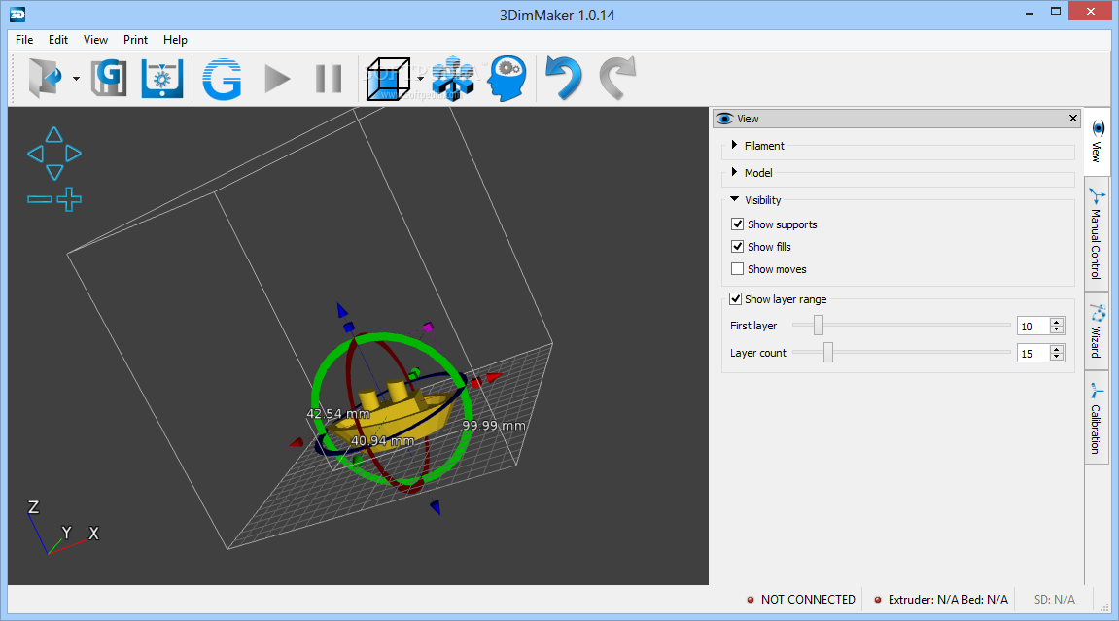Increase Layer count with the up spinner
The height and width of the screenshot is (621, 1119).
[x=1057, y=349]
